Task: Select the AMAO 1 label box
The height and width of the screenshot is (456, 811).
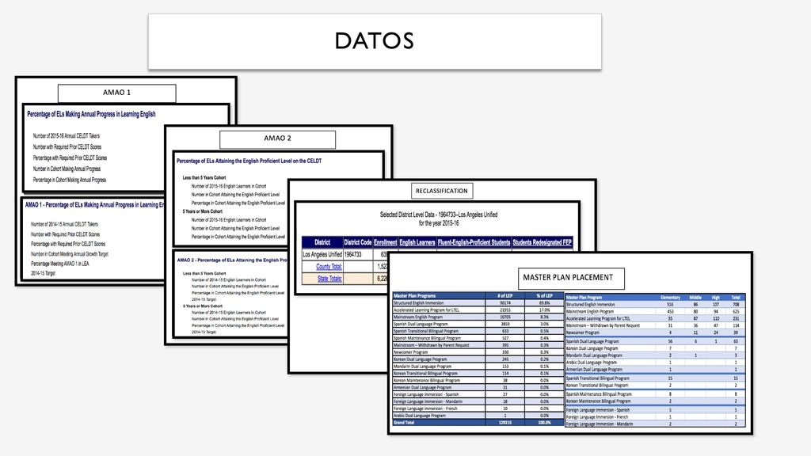Action: (x=117, y=93)
